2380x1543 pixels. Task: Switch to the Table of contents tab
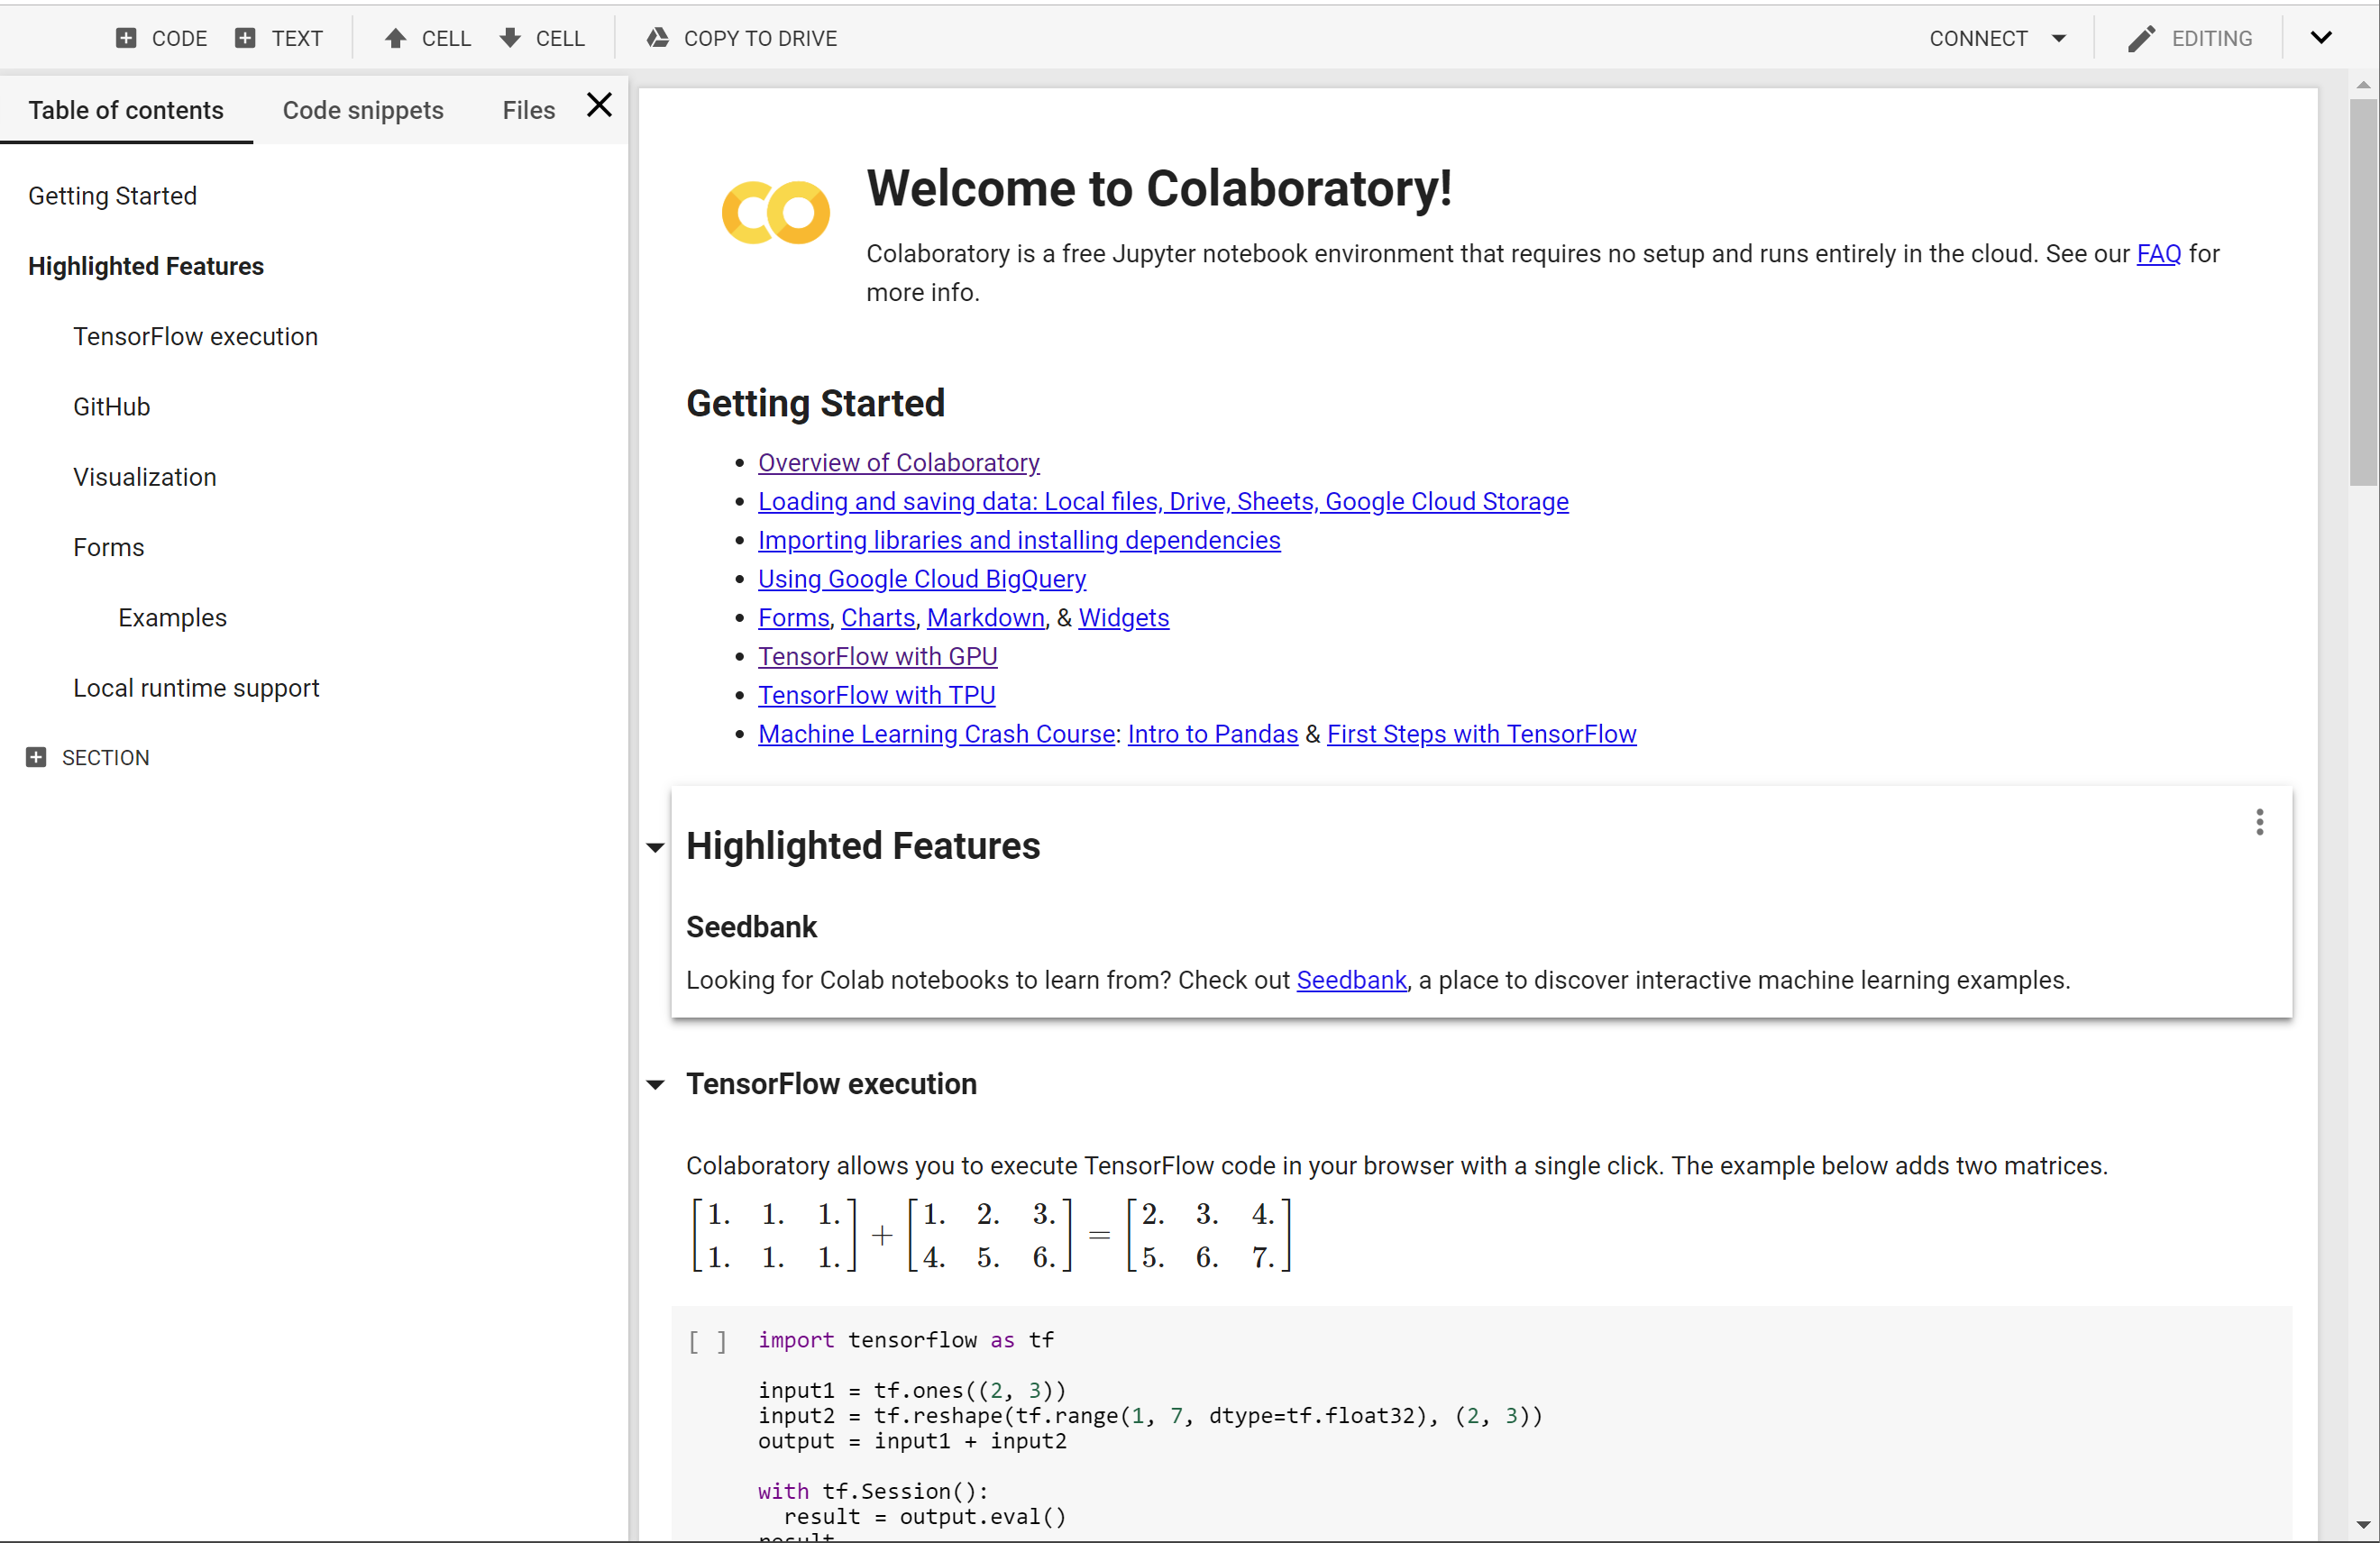pos(126,110)
